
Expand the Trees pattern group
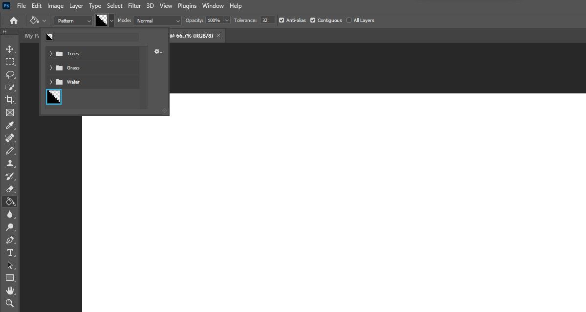tap(51, 53)
